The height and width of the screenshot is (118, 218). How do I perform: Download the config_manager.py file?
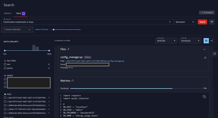205,57
